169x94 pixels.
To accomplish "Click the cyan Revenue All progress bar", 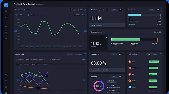I will (x=135, y=15).
